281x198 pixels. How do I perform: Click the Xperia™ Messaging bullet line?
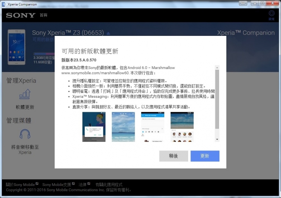(x=143, y=99)
